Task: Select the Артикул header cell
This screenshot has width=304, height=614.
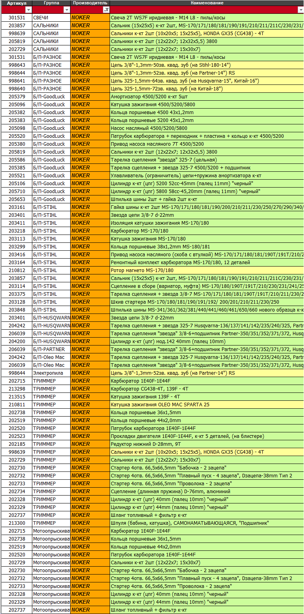Action: click(x=17, y=3)
